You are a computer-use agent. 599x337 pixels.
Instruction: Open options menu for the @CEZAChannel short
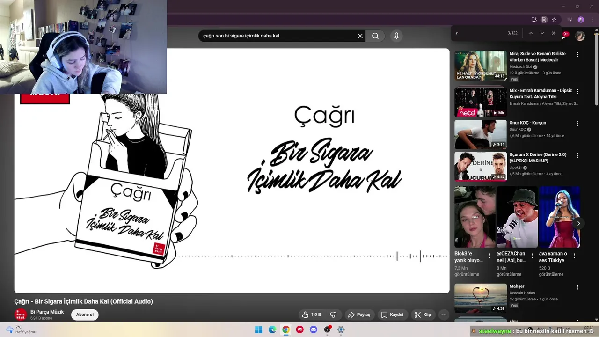[x=532, y=256]
